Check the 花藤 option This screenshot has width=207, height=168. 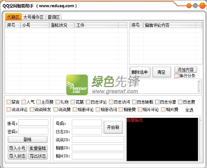73,102
